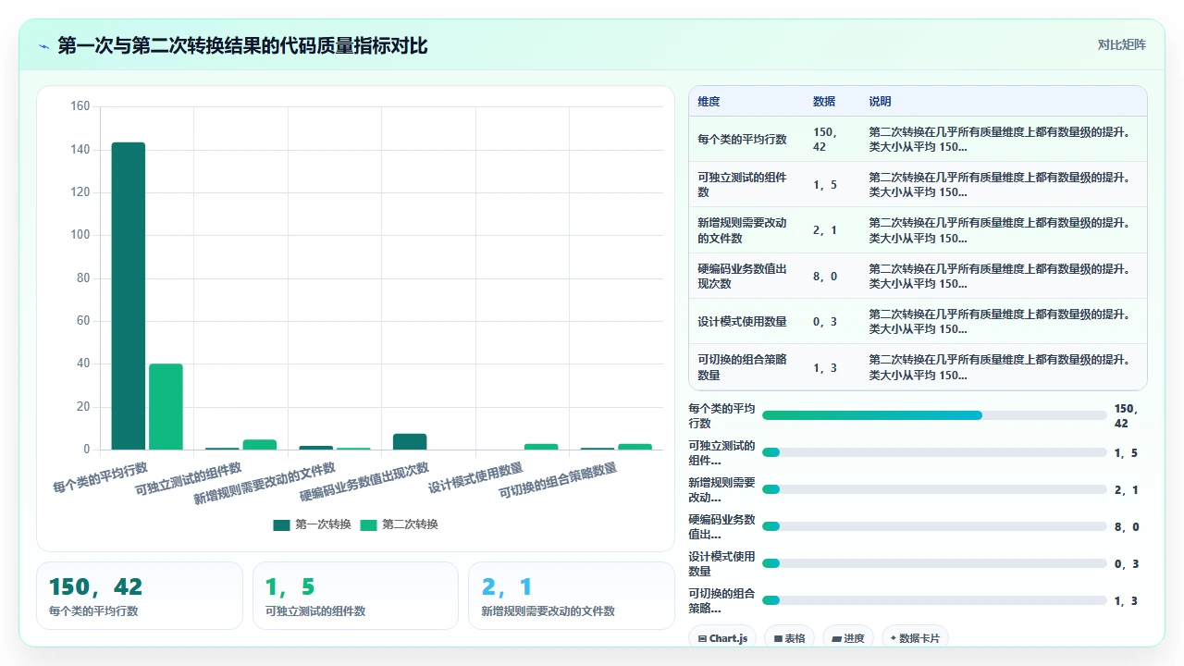1184x666 pixels.
Task: Select the 每个类的平均行数 table row
Action: [918, 139]
